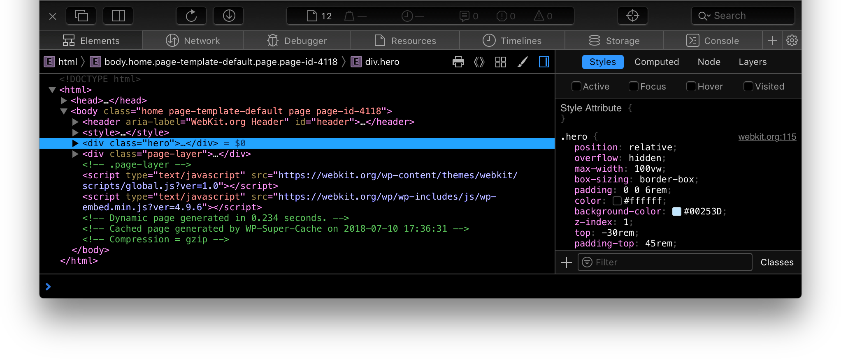Enable the Focus pseudo-class checkbox
Screen dimensions: 841x359
(x=634, y=86)
